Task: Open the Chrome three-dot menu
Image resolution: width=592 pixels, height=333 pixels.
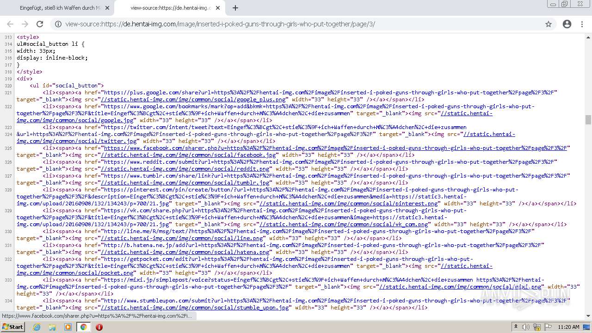Action: pyautogui.click(x=582, y=24)
